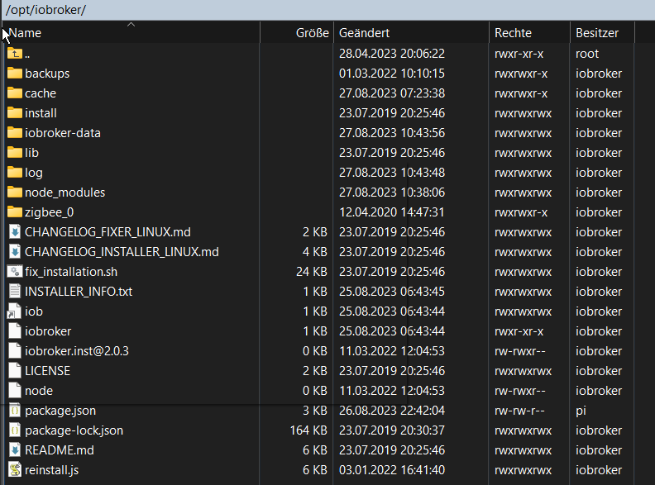The width and height of the screenshot is (655, 485).
Task: Click the rwxr-xr-x permissions of the iobroker file
Action: [519, 331]
